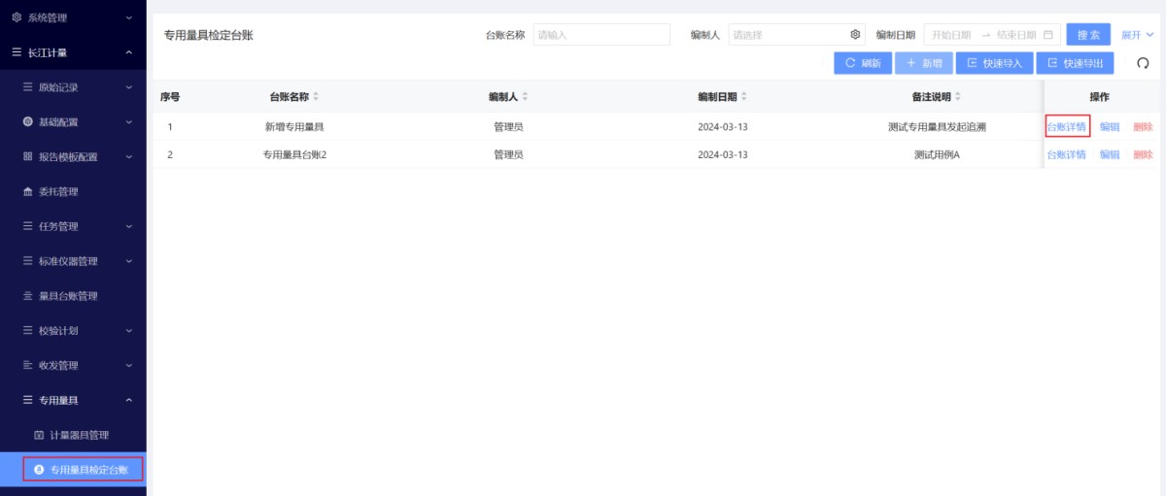Screen dimensions: 1166x496
Task: Expand the 收发管理 submenu chevron
Action: (x=129, y=366)
